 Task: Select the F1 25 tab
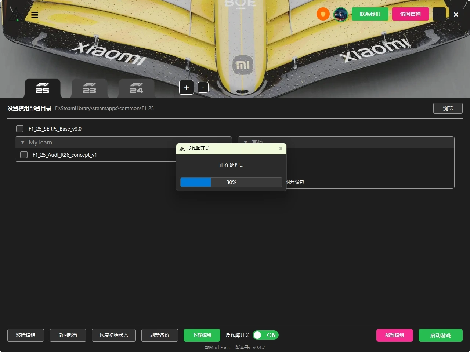click(43, 88)
